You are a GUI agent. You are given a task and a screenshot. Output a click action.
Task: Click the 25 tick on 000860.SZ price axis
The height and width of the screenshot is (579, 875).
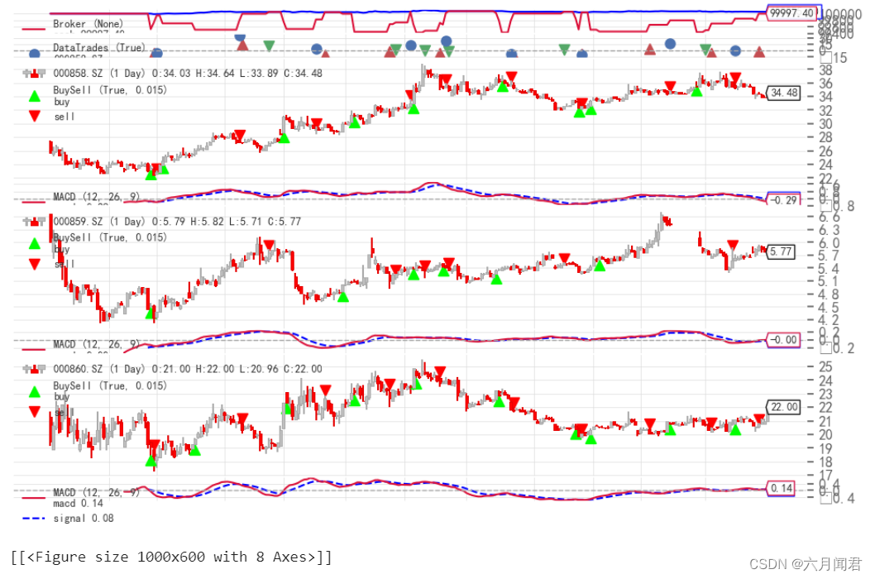point(825,366)
